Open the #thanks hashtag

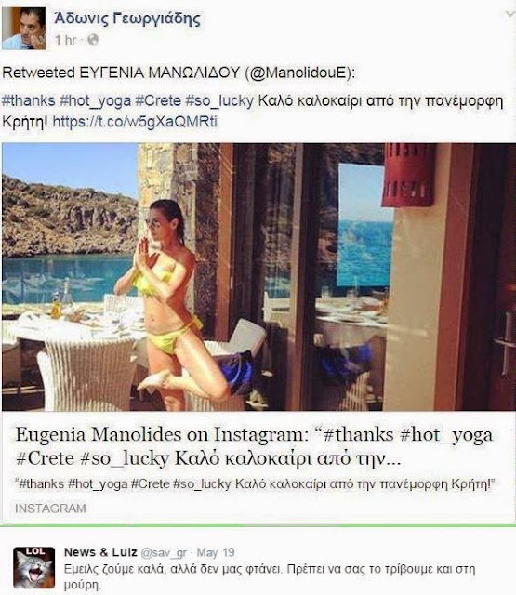click(x=29, y=101)
